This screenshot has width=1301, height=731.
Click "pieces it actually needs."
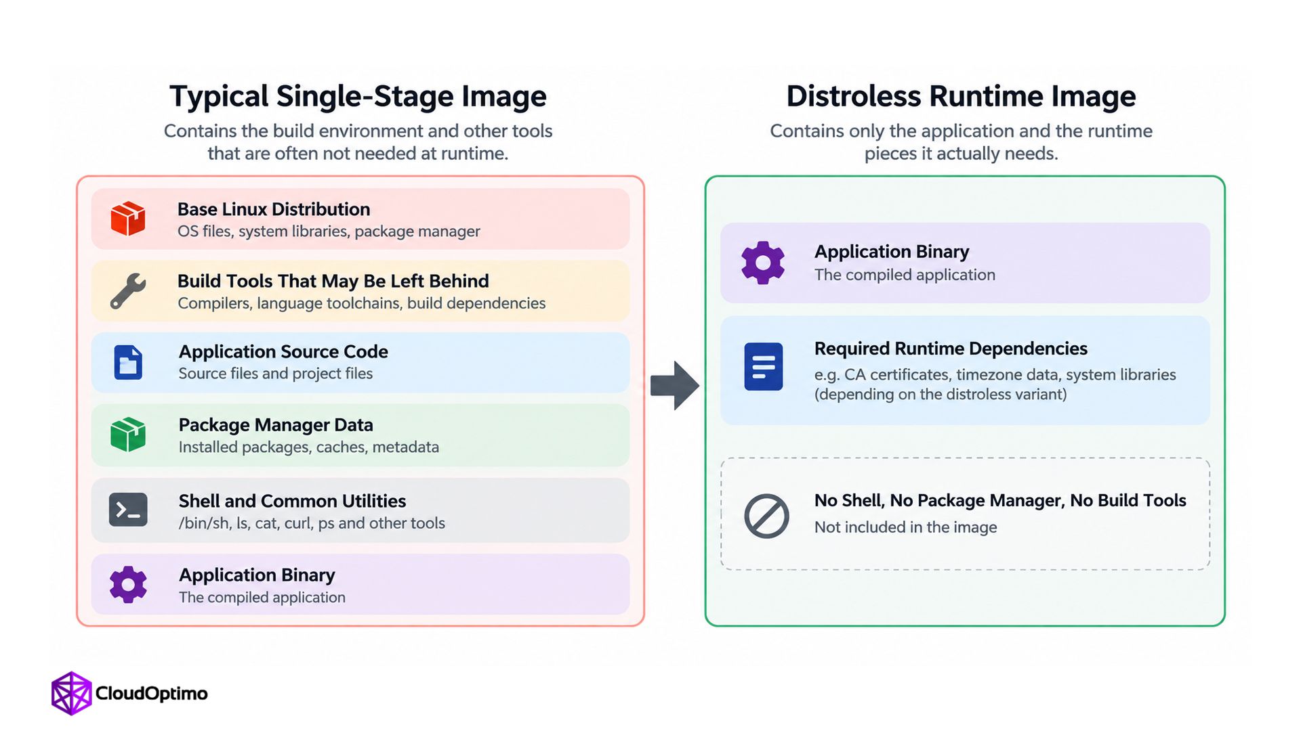click(x=961, y=154)
